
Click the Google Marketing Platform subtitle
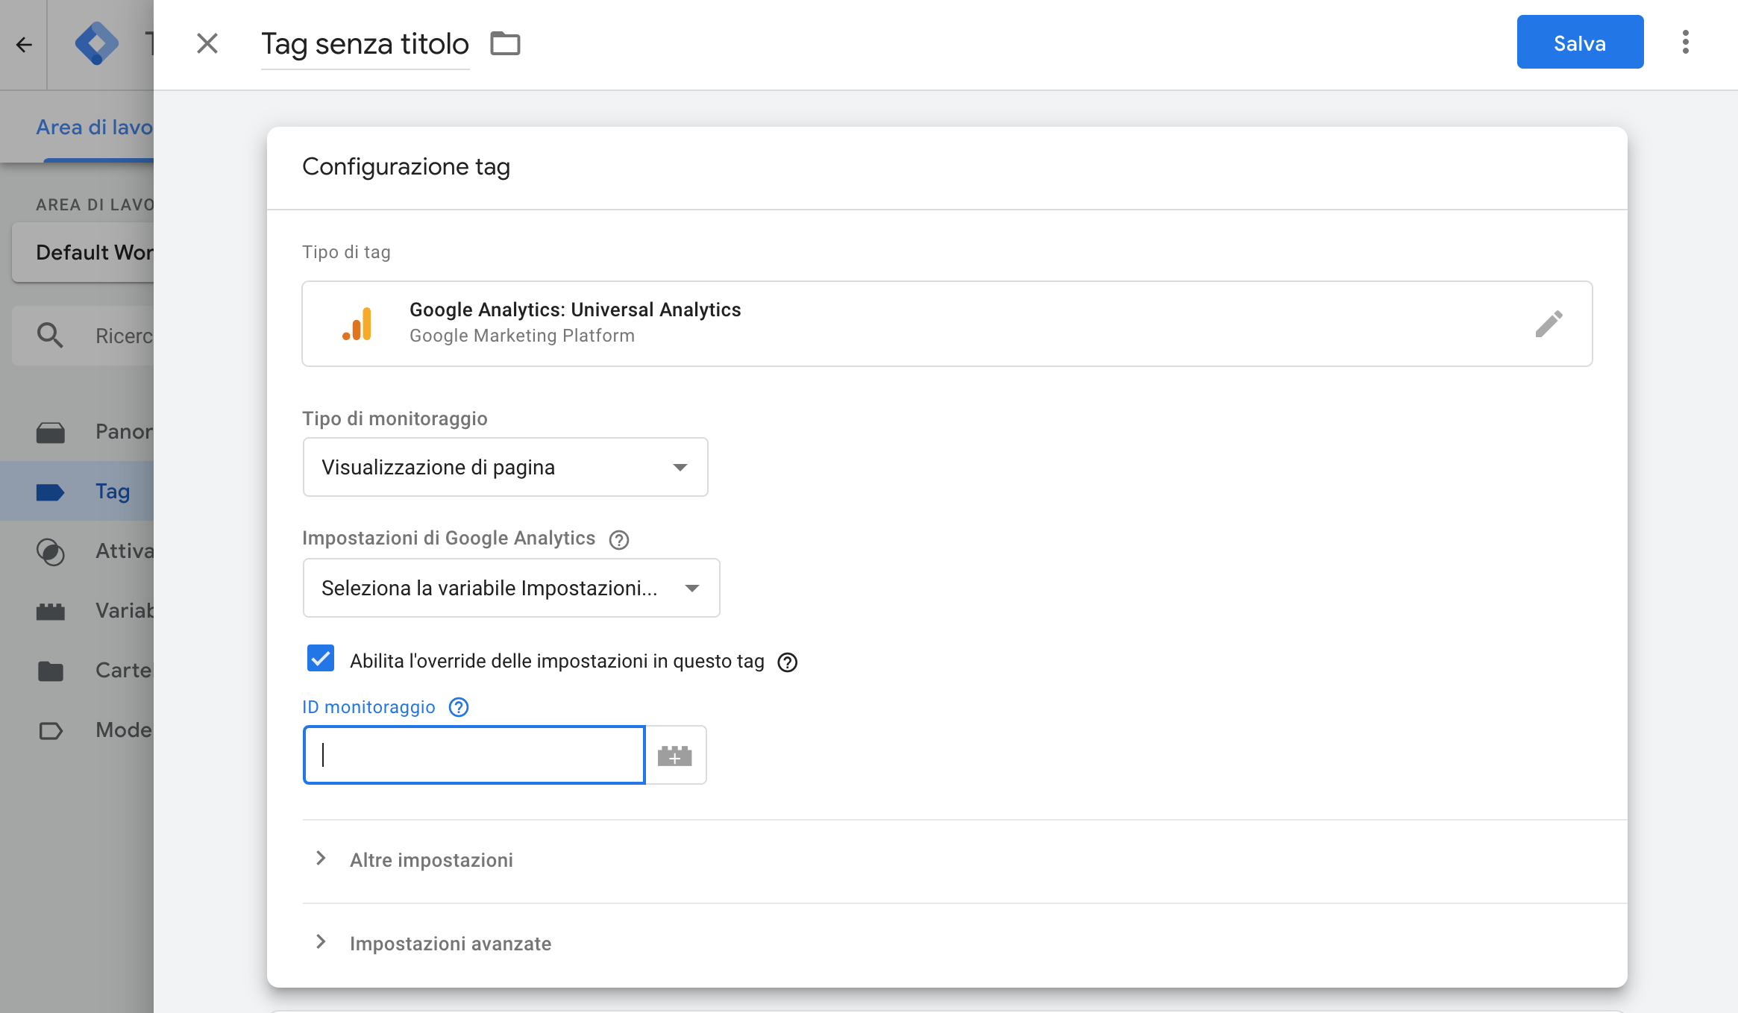[522, 336]
